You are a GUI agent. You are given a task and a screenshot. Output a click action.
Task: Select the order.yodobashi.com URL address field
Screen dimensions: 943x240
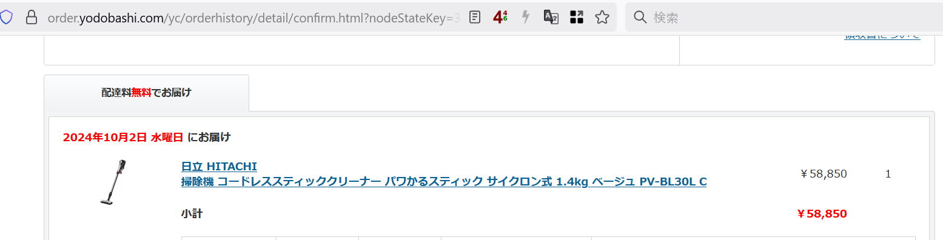(x=253, y=18)
